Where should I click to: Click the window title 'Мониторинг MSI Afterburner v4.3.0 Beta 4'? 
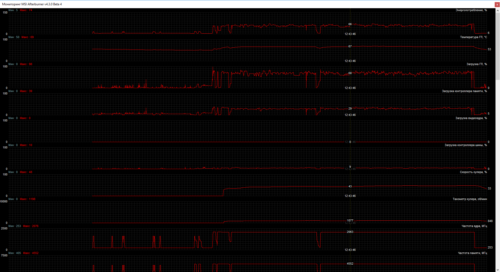32,4
